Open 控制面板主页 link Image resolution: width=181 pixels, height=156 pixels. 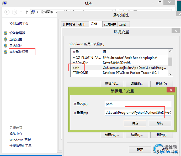19,24
